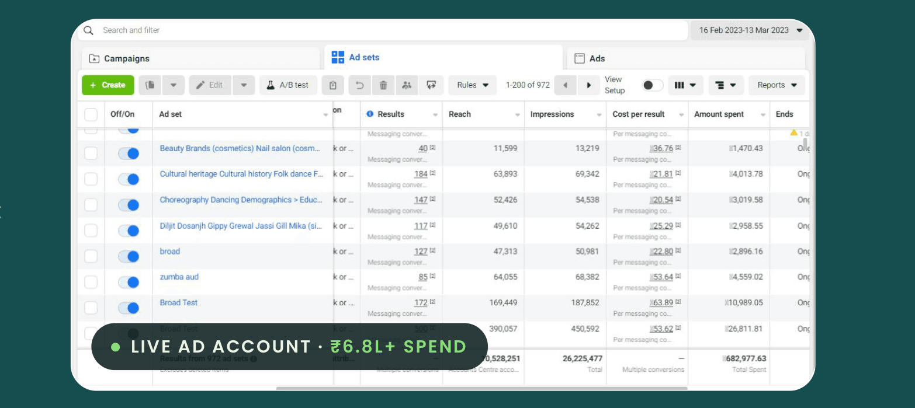Toggle off the broad ad set
Image resolution: width=915 pixels, height=408 pixels.
[129, 256]
